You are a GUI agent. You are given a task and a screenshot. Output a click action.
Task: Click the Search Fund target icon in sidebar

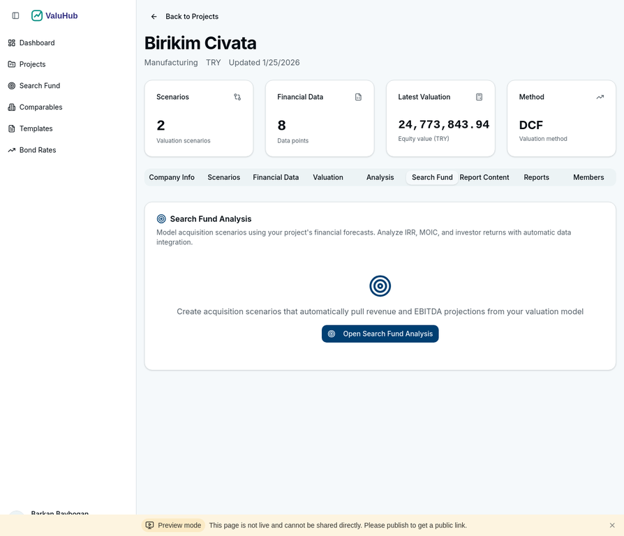(12, 86)
